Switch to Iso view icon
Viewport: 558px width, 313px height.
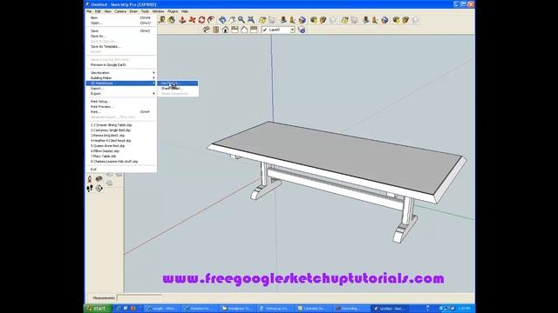[206, 30]
